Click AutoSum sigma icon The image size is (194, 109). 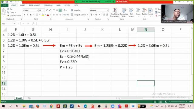click(x=156, y=9)
